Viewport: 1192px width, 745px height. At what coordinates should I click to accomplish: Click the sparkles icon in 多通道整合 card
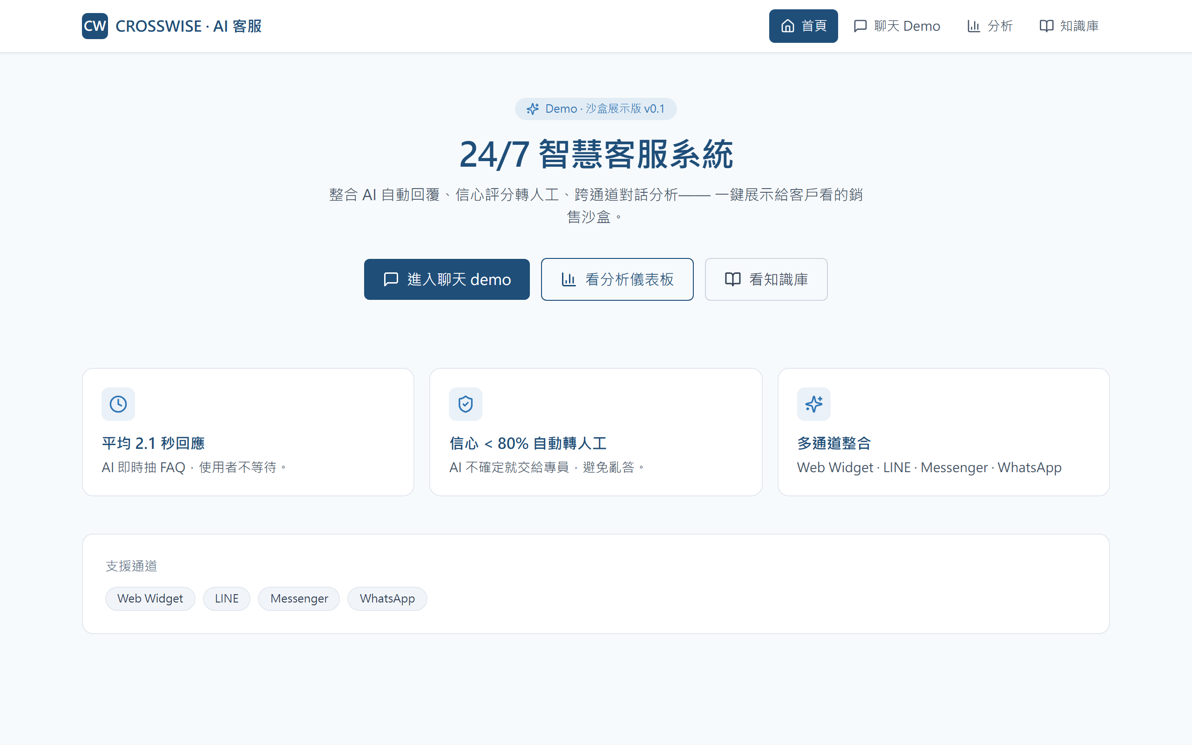click(814, 404)
